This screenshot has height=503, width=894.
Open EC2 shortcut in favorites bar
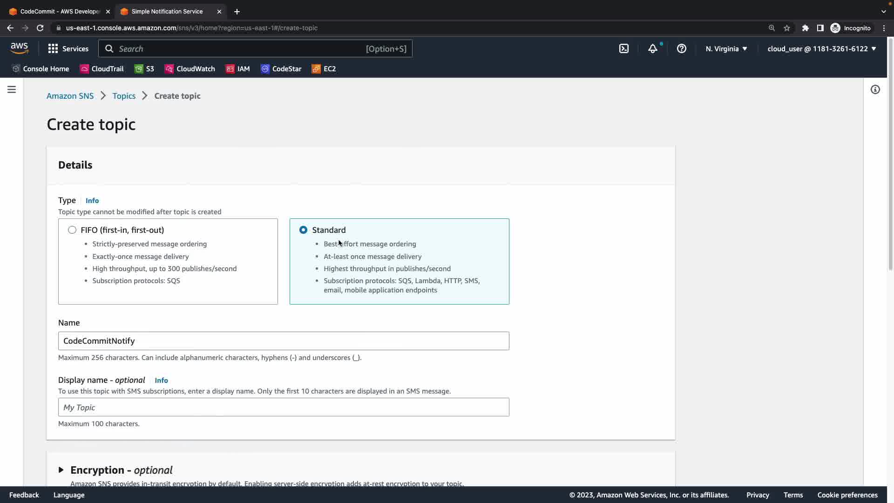[324, 69]
